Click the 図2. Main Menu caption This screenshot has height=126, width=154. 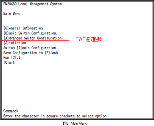[75, 123]
